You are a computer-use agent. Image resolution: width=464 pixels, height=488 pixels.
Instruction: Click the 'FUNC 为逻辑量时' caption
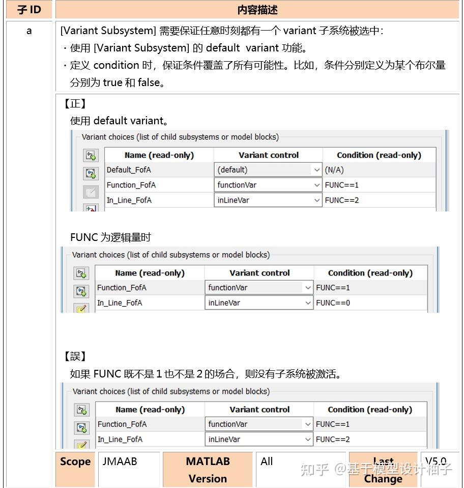(x=110, y=237)
